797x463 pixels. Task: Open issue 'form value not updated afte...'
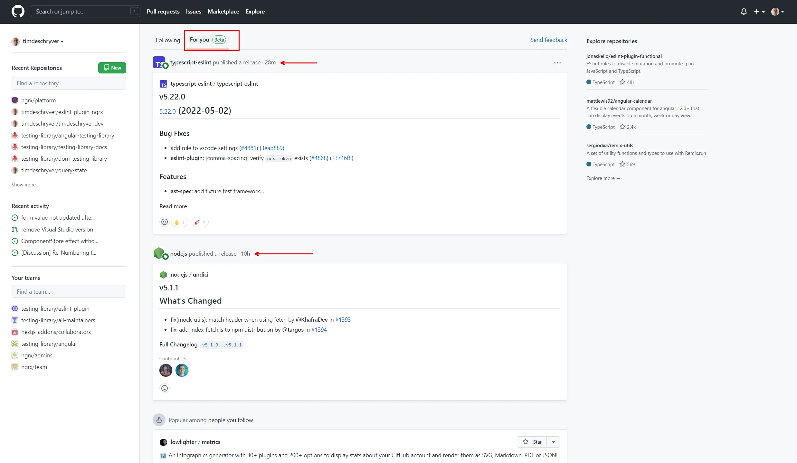tap(58, 217)
